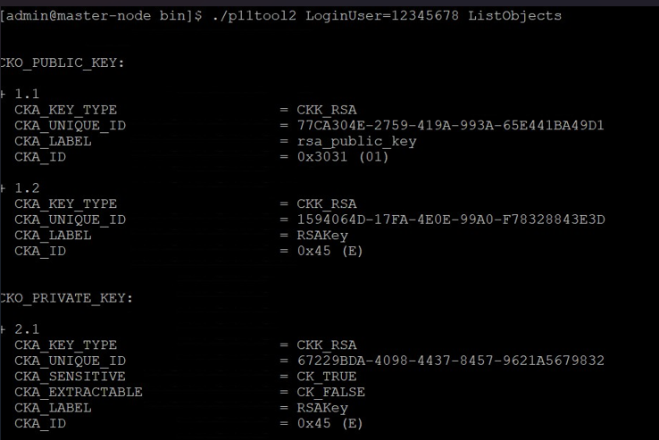The width and height of the screenshot is (659, 440).
Task: Expand the plus marker at 1.2
Action: (3, 187)
